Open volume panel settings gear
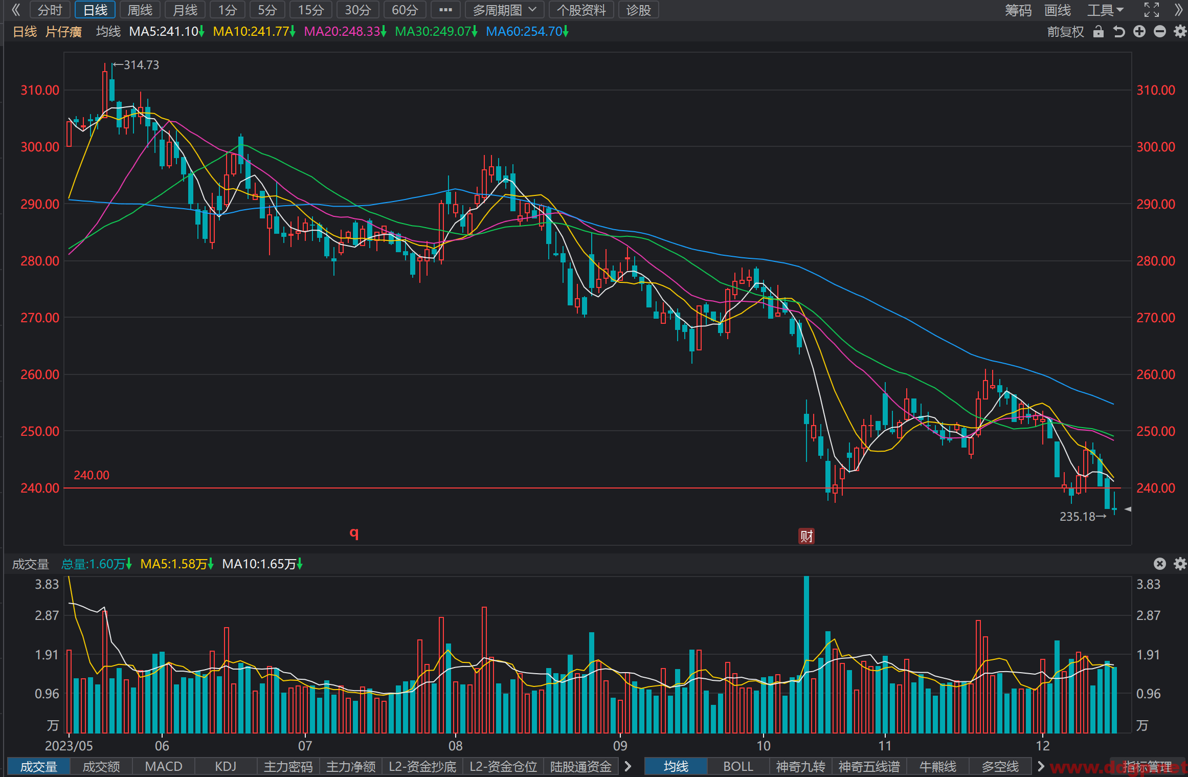Screen dimensions: 1188x777 pyautogui.click(x=1180, y=564)
